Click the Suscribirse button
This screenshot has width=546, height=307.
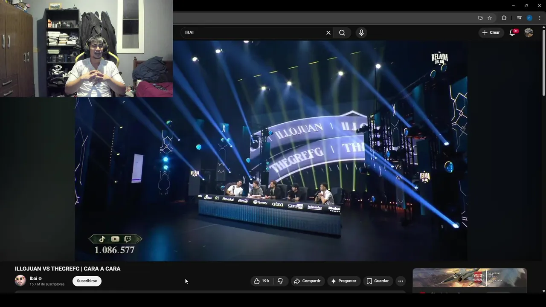point(87,281)
